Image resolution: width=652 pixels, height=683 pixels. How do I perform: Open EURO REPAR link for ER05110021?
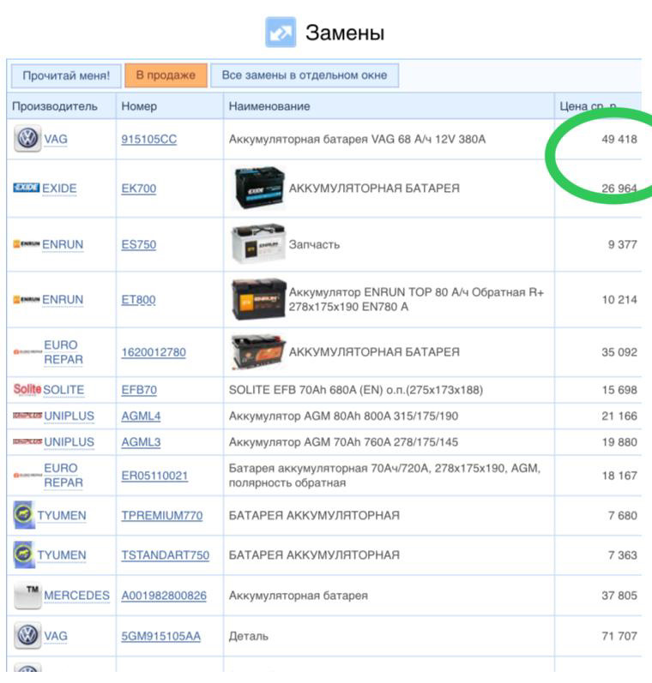[63, 476]
